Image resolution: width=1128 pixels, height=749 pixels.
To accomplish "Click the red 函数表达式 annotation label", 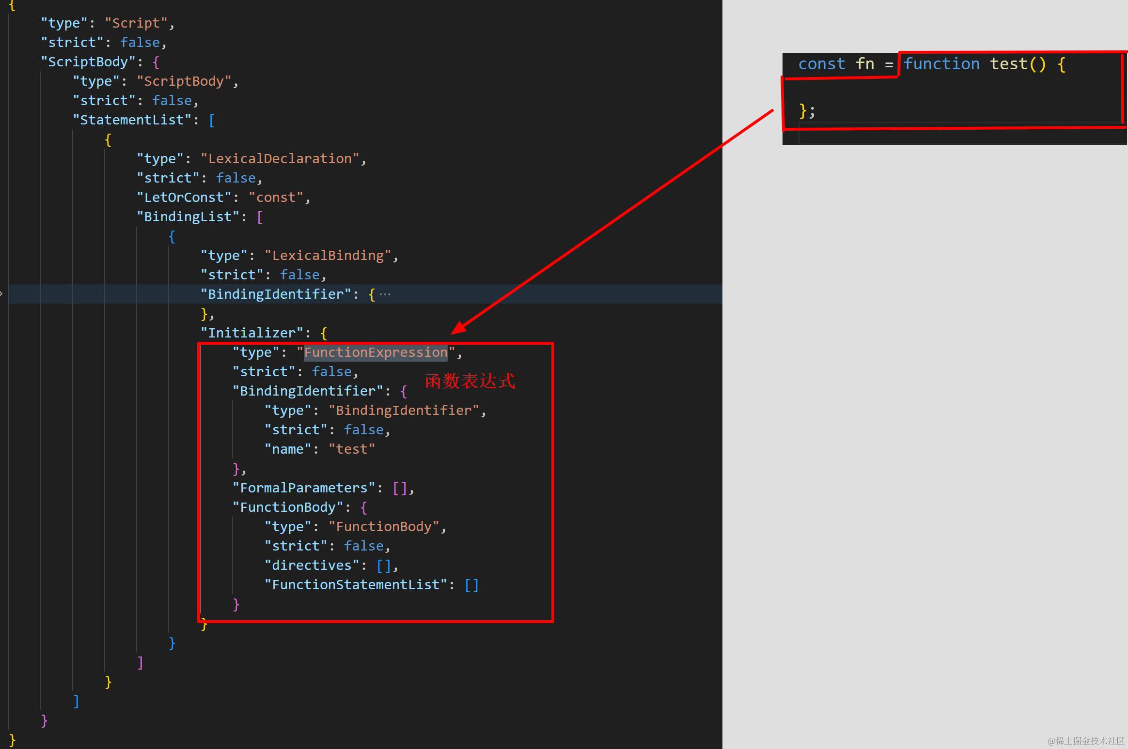I will (470, 381).
